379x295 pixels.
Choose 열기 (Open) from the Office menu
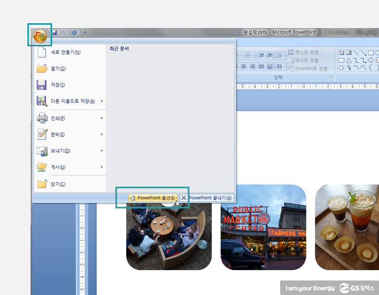(x=58, y=68)
